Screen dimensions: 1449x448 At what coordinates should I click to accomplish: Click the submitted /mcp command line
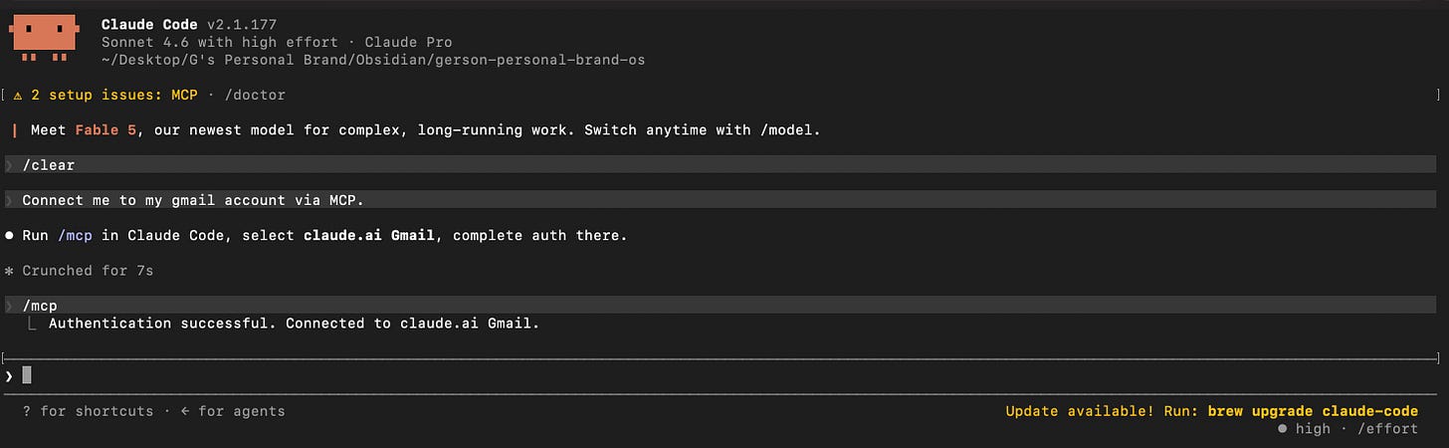(x=720, y=306)
